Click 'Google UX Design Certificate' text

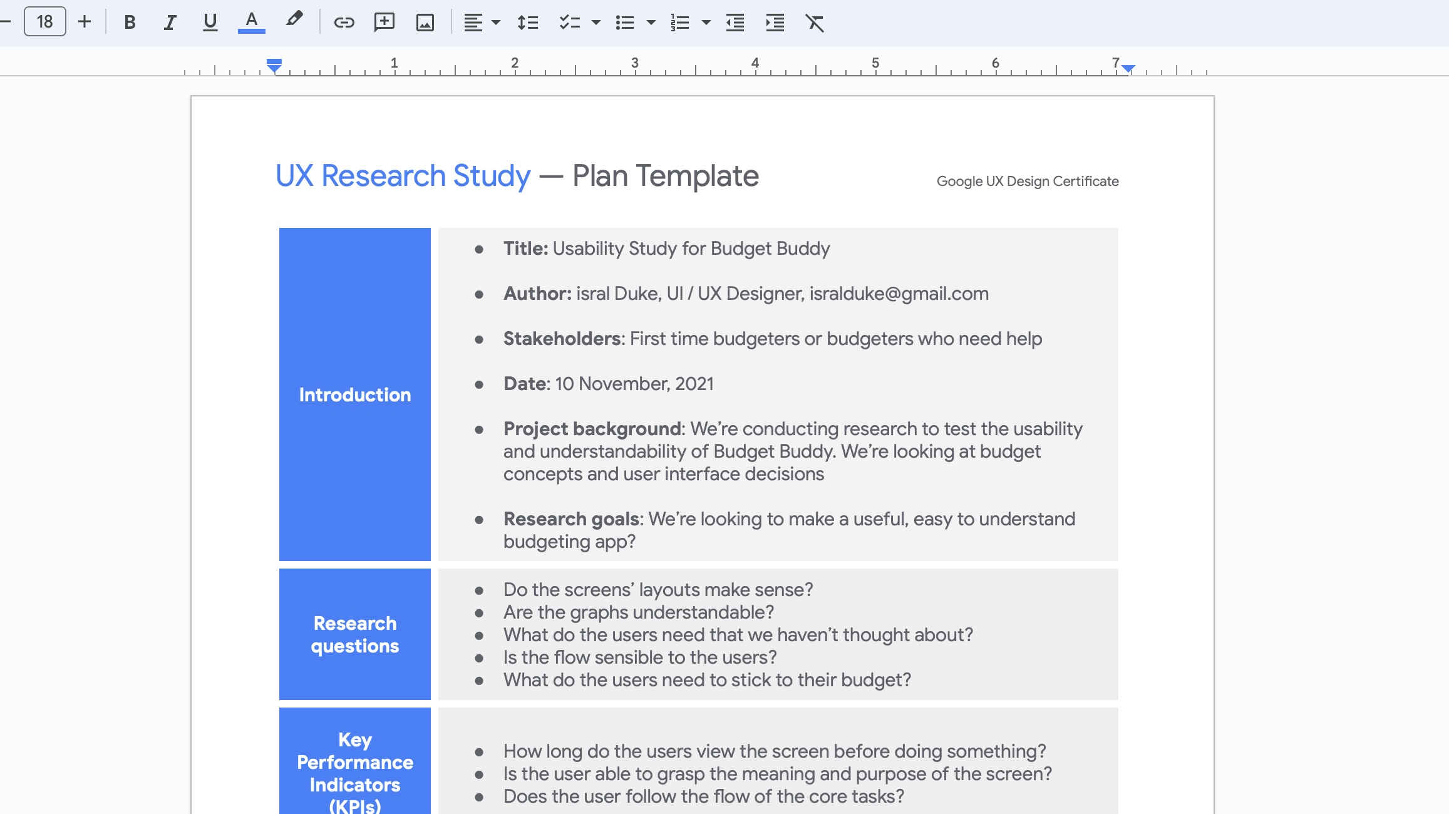[1028, 181]
